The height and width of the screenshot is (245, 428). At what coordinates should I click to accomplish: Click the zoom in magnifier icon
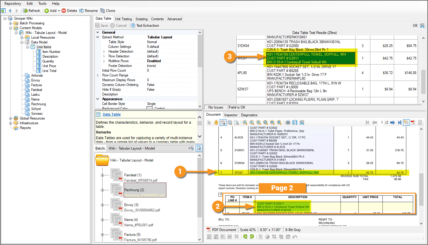pos(245,122)
